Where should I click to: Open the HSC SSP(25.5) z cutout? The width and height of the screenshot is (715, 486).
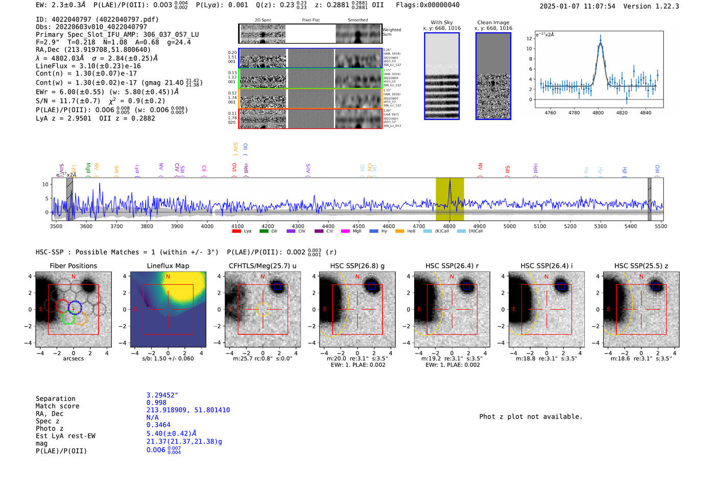pyautogui.click(x=641, y=309)
